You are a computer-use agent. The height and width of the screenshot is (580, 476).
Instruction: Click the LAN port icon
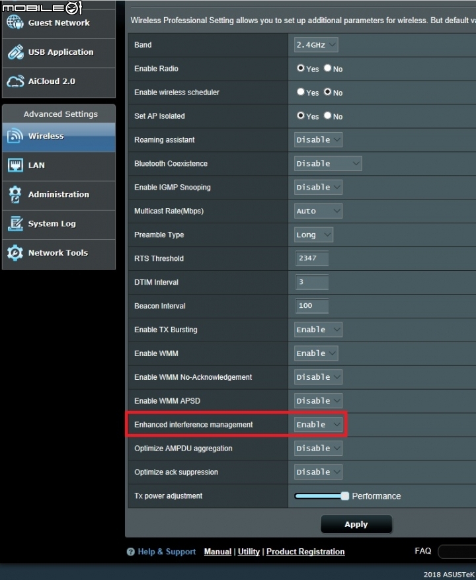pyautogui.click(x=15, y=165)
